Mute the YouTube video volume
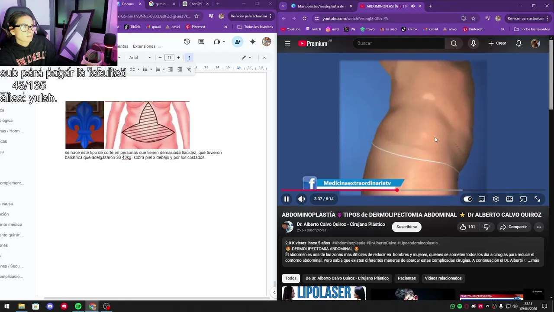This screenshot has width=554, height=312. 302,199
